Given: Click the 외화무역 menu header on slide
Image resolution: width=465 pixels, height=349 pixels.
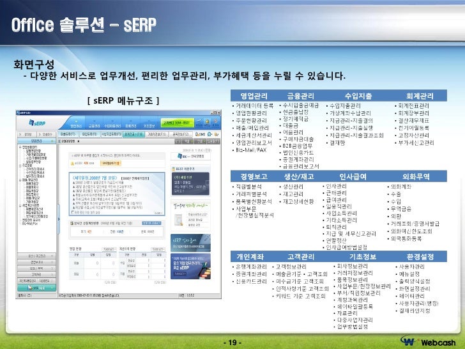Looking at the screenshot, I should click(x=416, y=176).
